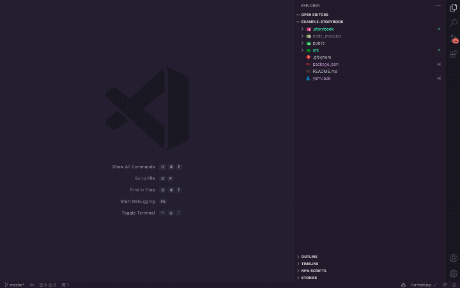The width and height of the screenshot is (460, 288).
Task: Open the Accounts menu icon
Action: [454, 258]
